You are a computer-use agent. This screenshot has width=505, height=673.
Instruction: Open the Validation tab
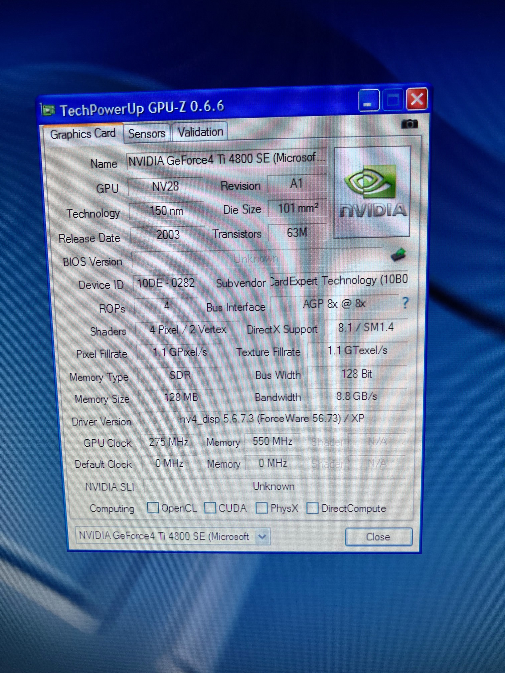coord(200,132)
